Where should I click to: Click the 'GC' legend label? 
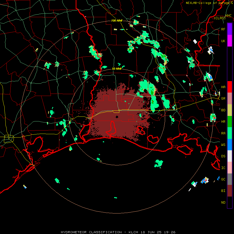coord(223,179)
